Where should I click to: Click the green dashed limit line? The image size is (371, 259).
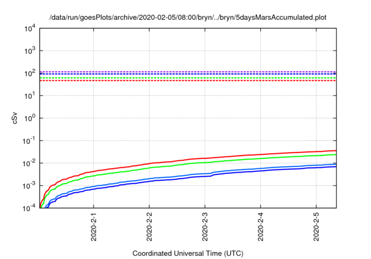pos(188,78)
